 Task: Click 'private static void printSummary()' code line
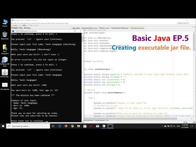[x=105, y=93]
